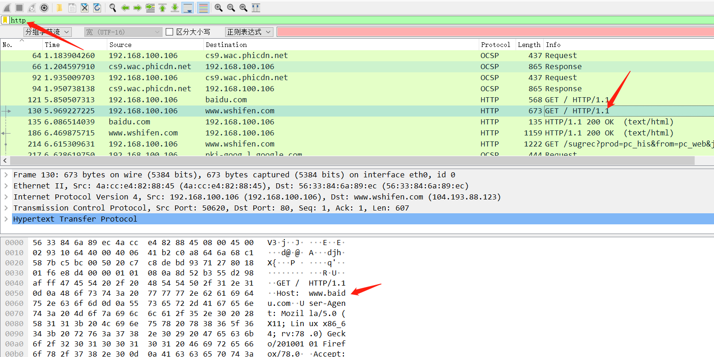Go back to previous packet arrow
The height and width of the screenshot is (357, 714).
[125, 8]
